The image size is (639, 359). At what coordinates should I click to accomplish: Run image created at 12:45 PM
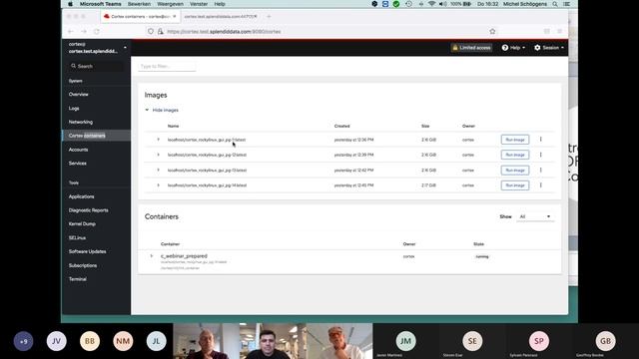[x=515, y=185]
